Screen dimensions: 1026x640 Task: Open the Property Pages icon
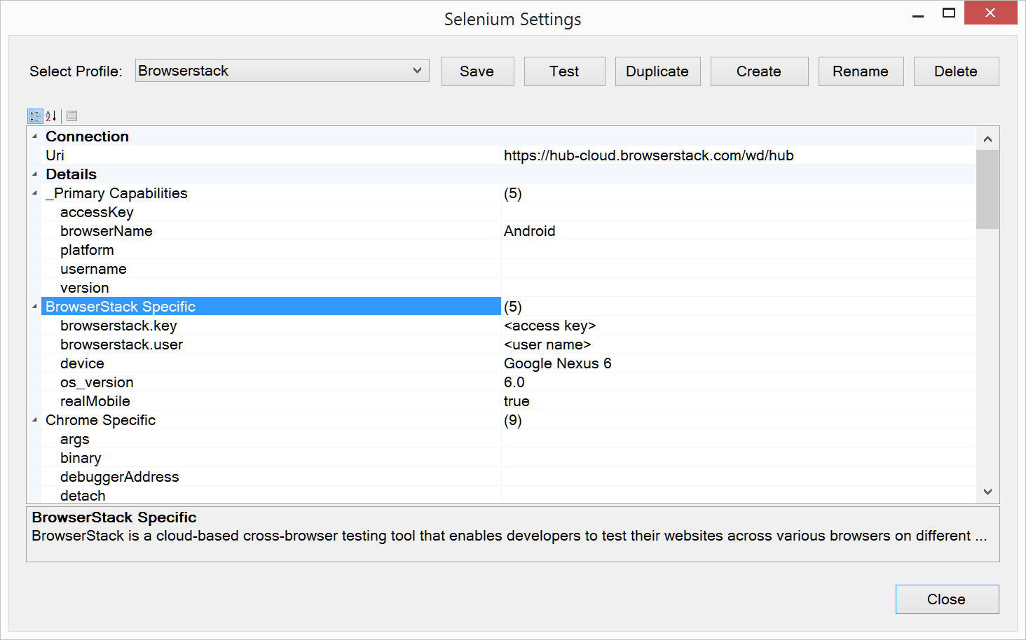pyautogui.click(x=71, y=116)
